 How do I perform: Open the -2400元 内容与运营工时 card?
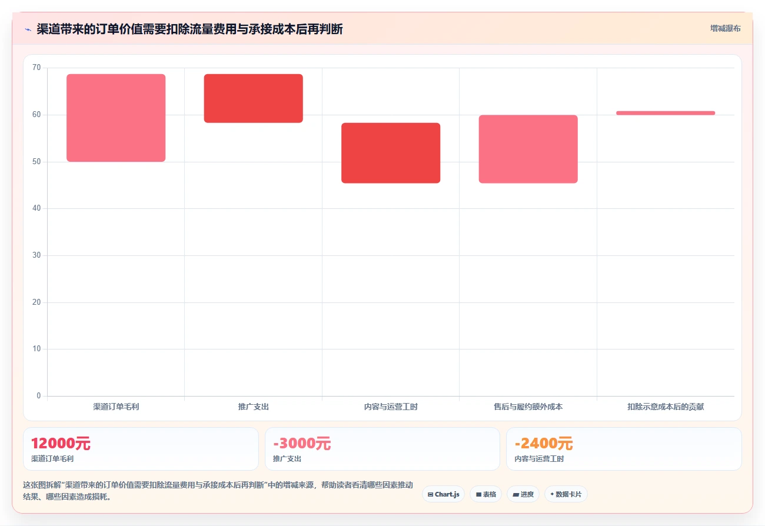pyautogui.click(x=624, y=449)
